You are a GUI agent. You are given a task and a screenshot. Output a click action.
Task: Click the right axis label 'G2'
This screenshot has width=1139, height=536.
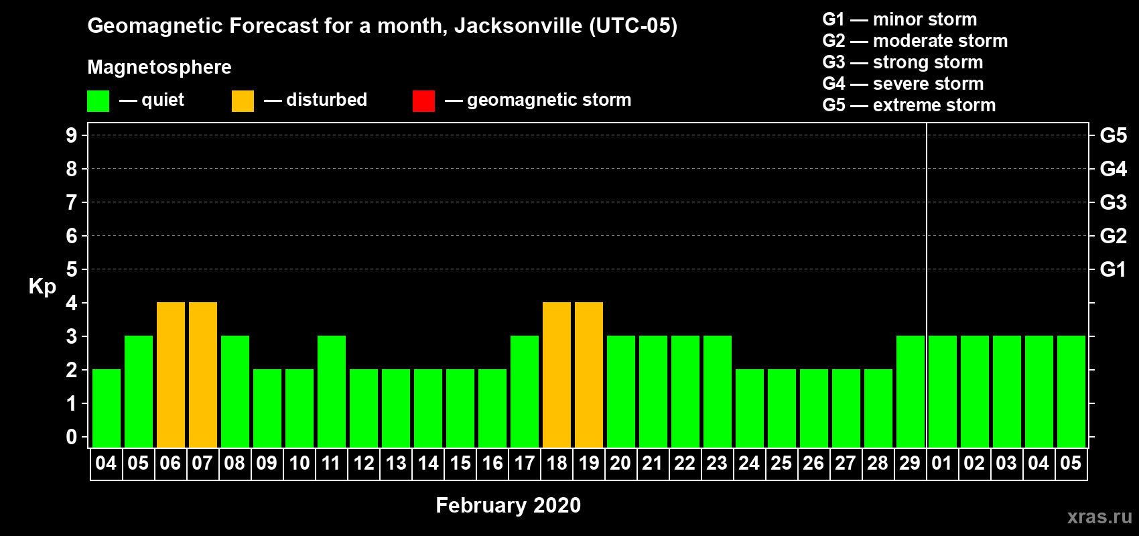pos(1114,236)
